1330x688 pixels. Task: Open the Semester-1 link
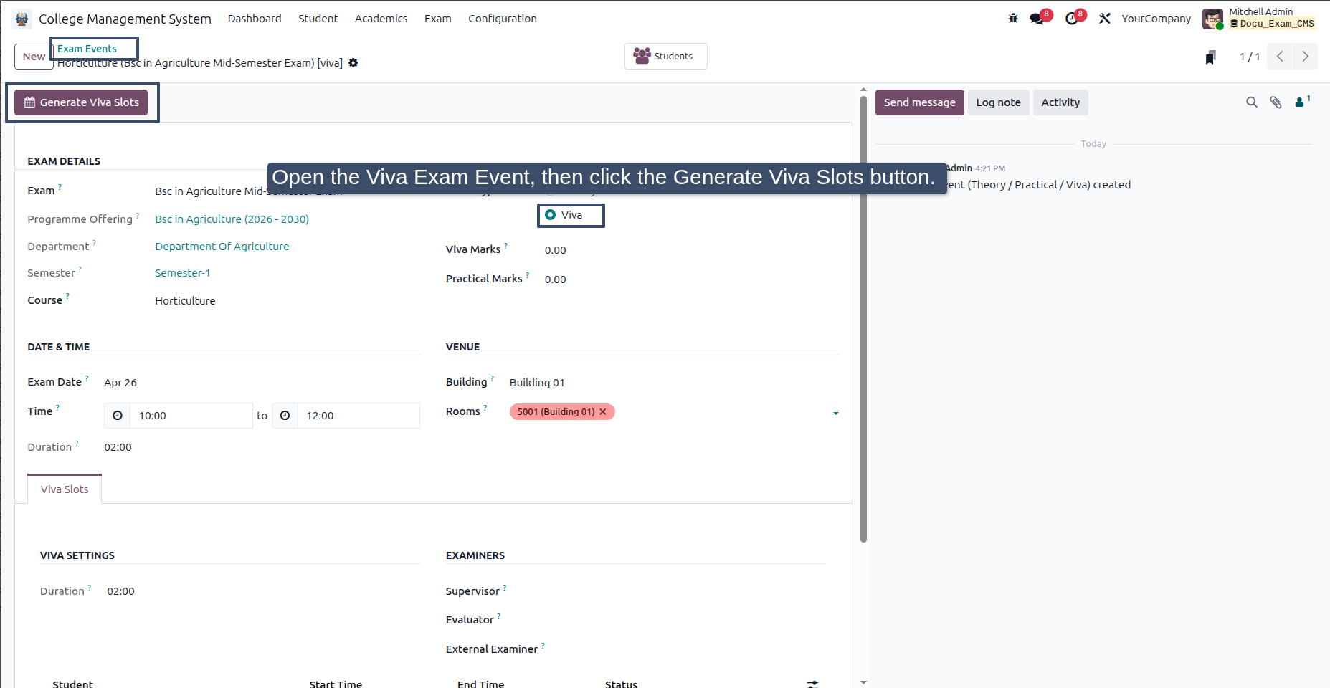183,273
